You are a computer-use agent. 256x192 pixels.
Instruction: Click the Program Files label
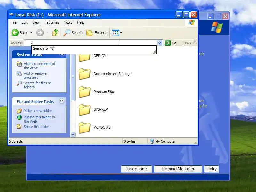coord(104,92)
